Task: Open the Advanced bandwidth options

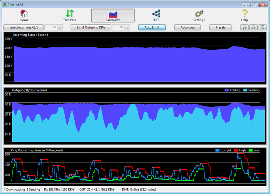Action: [187, 27]
